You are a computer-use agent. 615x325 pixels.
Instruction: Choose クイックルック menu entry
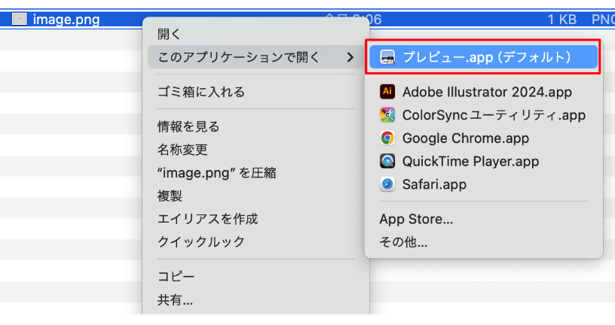coord(201,241)
